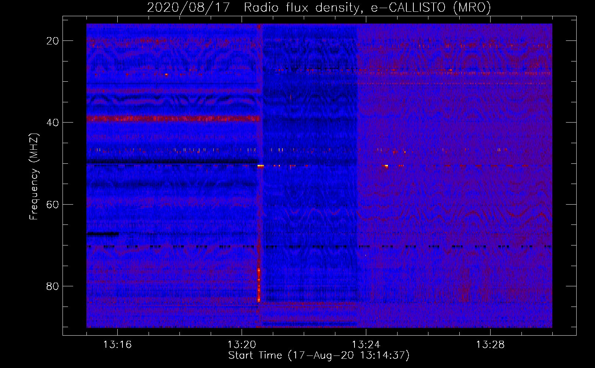Click the bright vertical radio burst near 80 MHz
This screenshot has width=595, height=368.
tap(259, 285)
